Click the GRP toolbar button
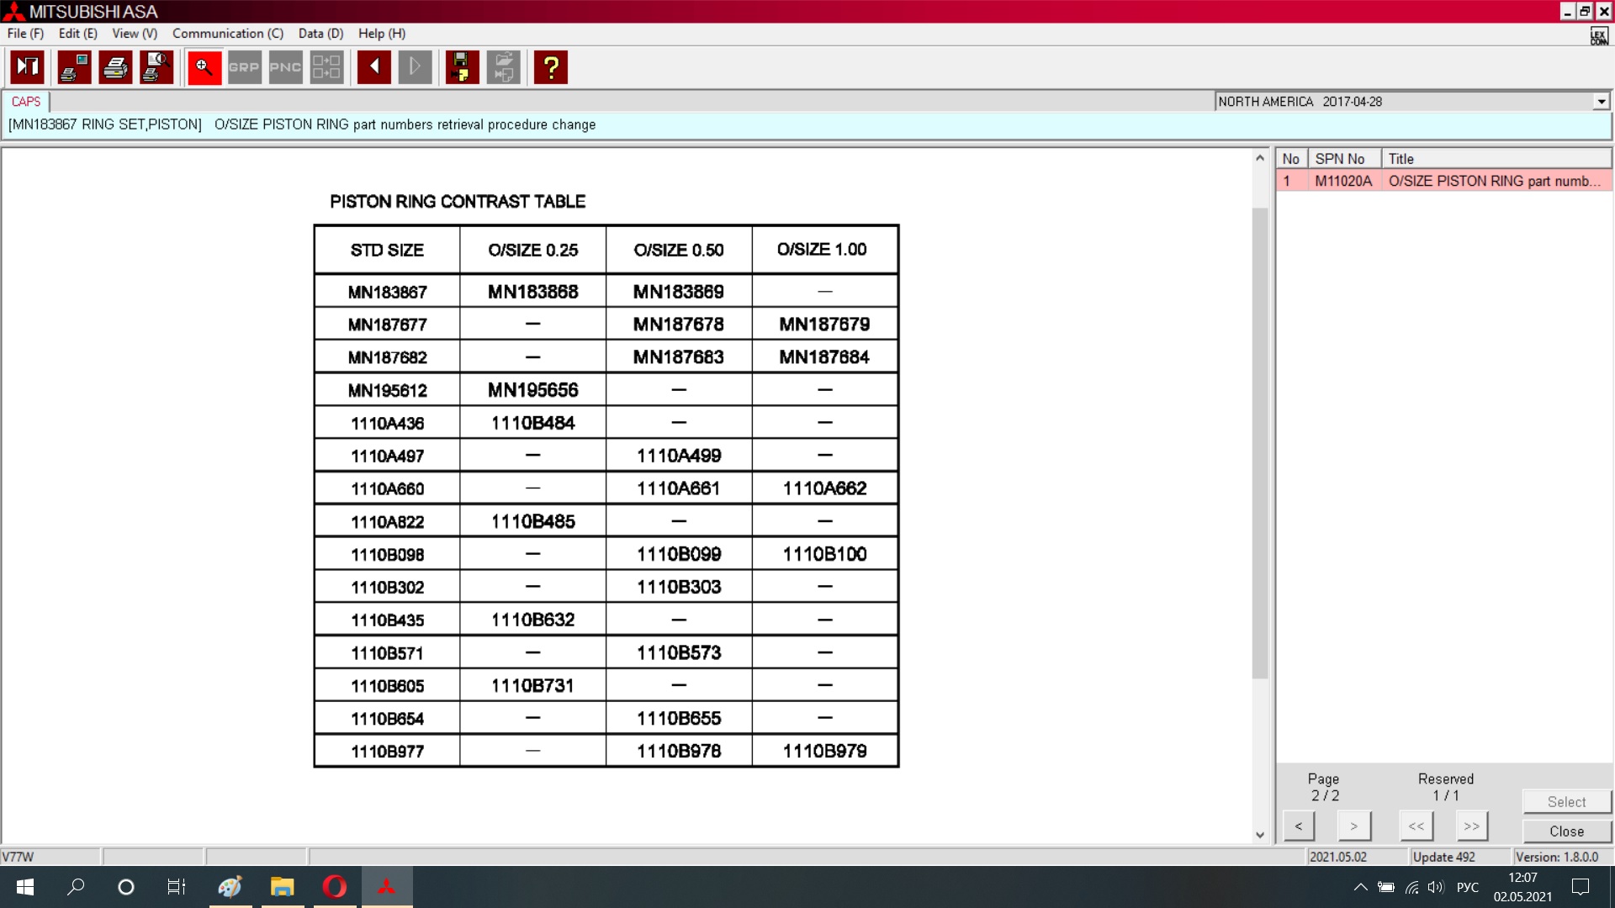 tap(244, 67)
